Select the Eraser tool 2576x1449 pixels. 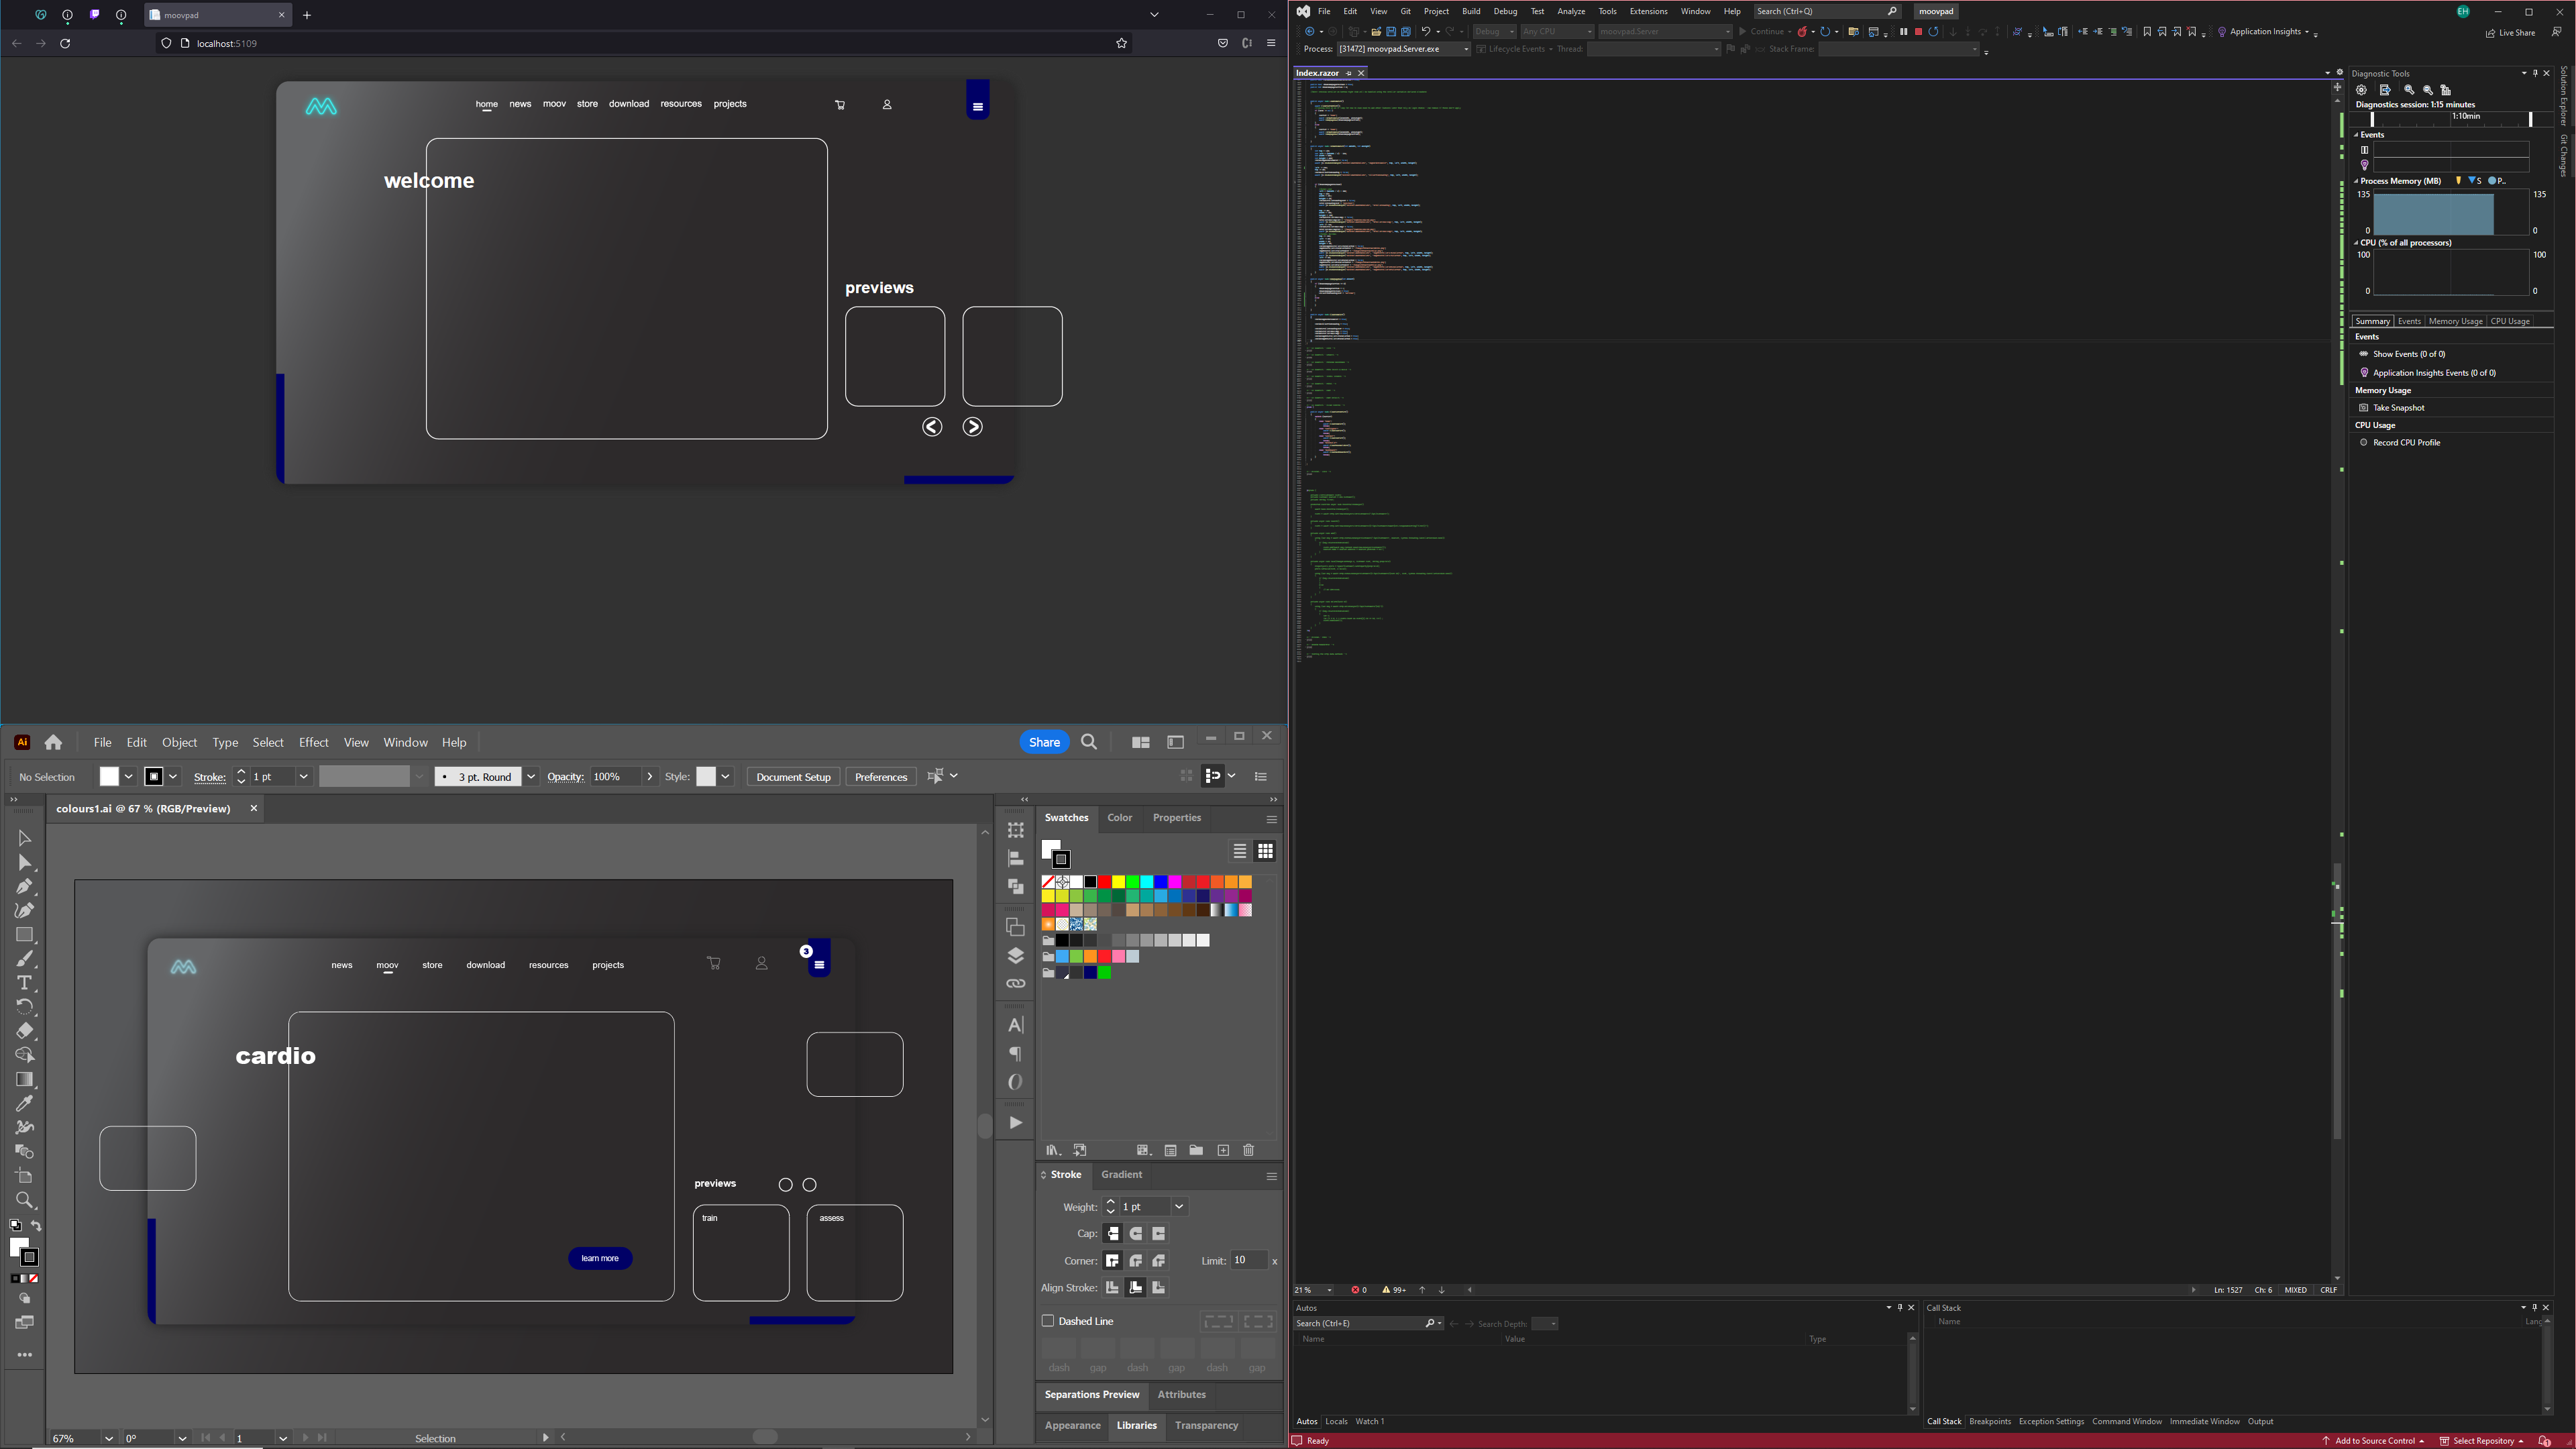24,1031
